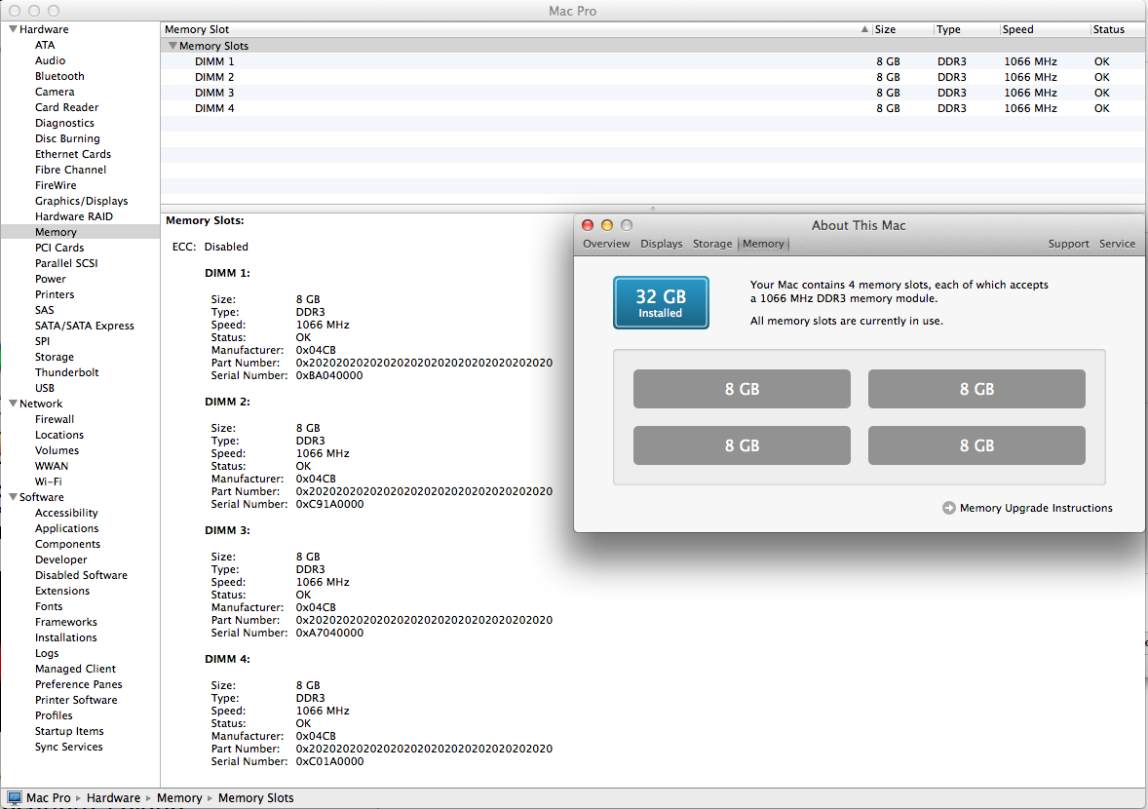Viewport: 1148px width, 809px height.
Task: Select Sync Services under Software
Action: [x=69, y=747]
